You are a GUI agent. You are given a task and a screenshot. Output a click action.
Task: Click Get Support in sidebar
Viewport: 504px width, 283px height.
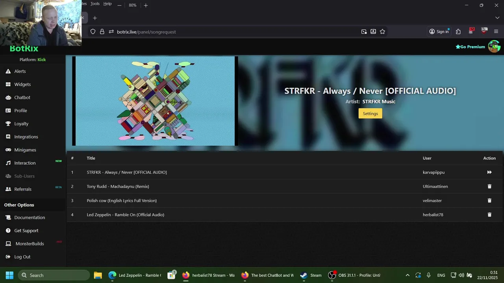coord(26,230)
